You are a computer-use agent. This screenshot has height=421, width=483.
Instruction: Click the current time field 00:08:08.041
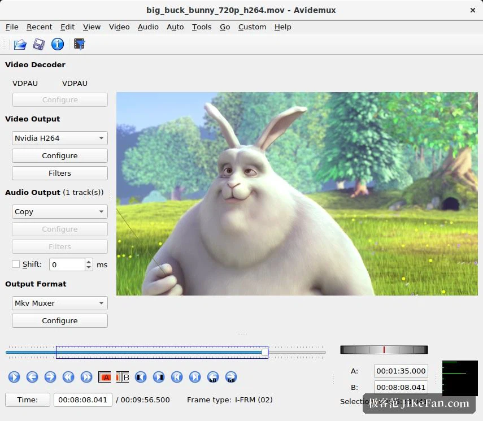83,400
